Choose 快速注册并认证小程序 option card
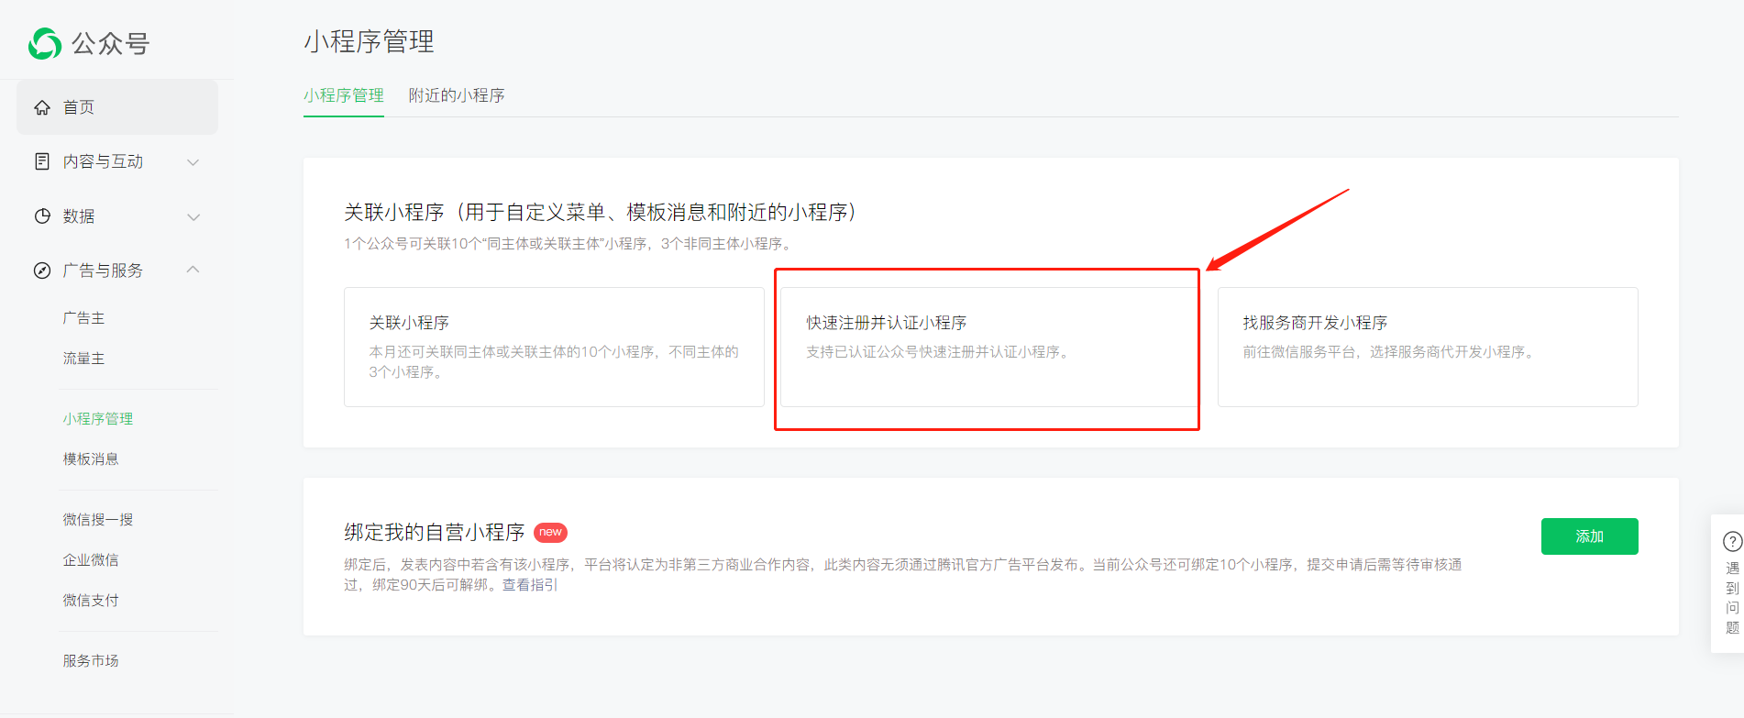The width and height of the screenshot is (1744, 718). [988, 347]
